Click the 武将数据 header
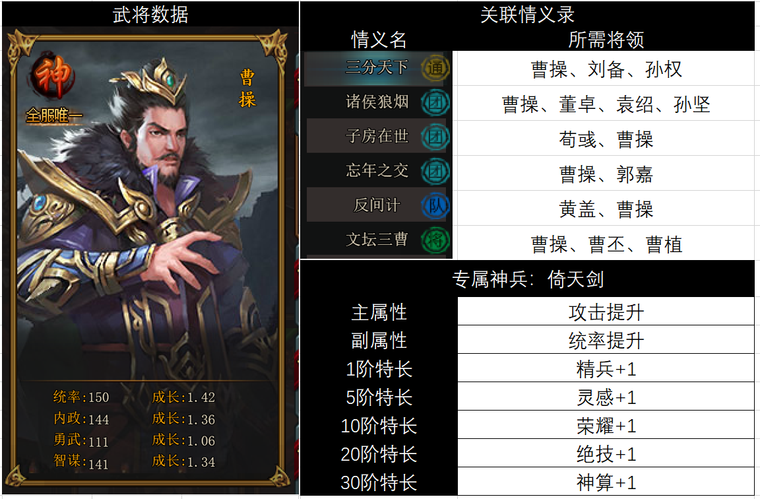 point(150,15)
